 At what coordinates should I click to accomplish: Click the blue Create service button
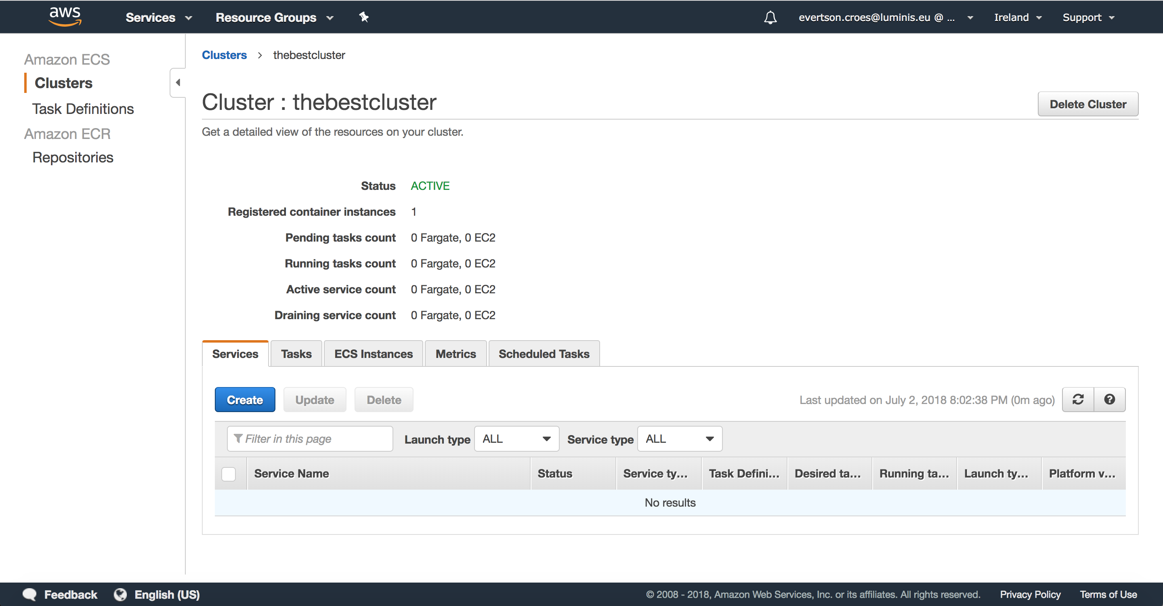tap(245, 400)
